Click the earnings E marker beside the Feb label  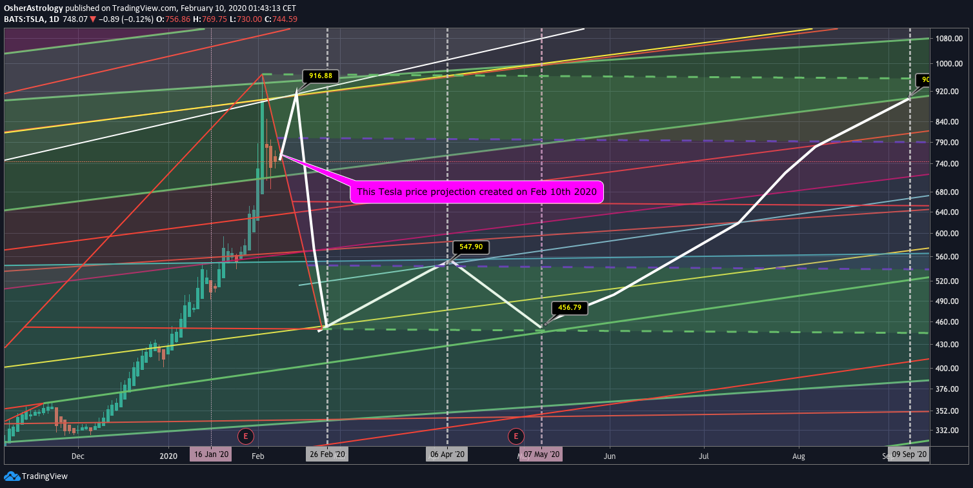coord(245,436)
